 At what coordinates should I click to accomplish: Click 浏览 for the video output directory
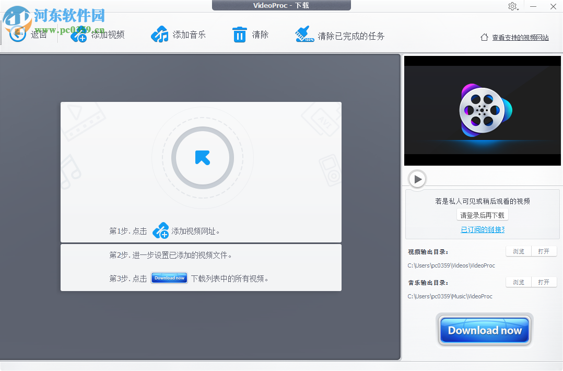[x=518, y=251]
